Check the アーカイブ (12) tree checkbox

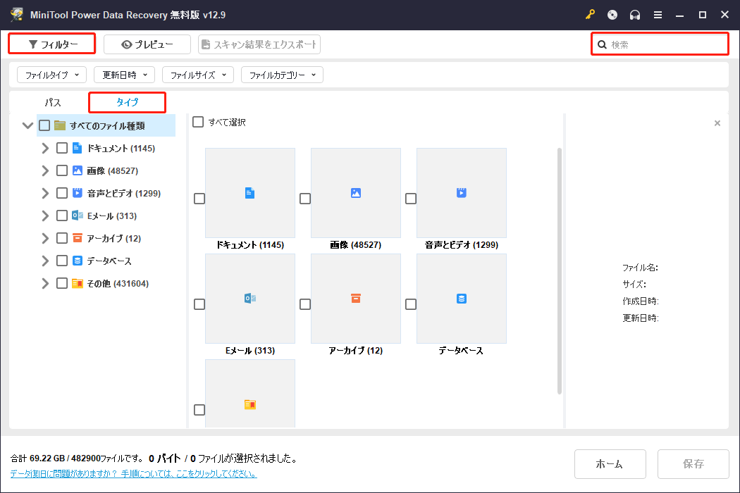point(62,238)
